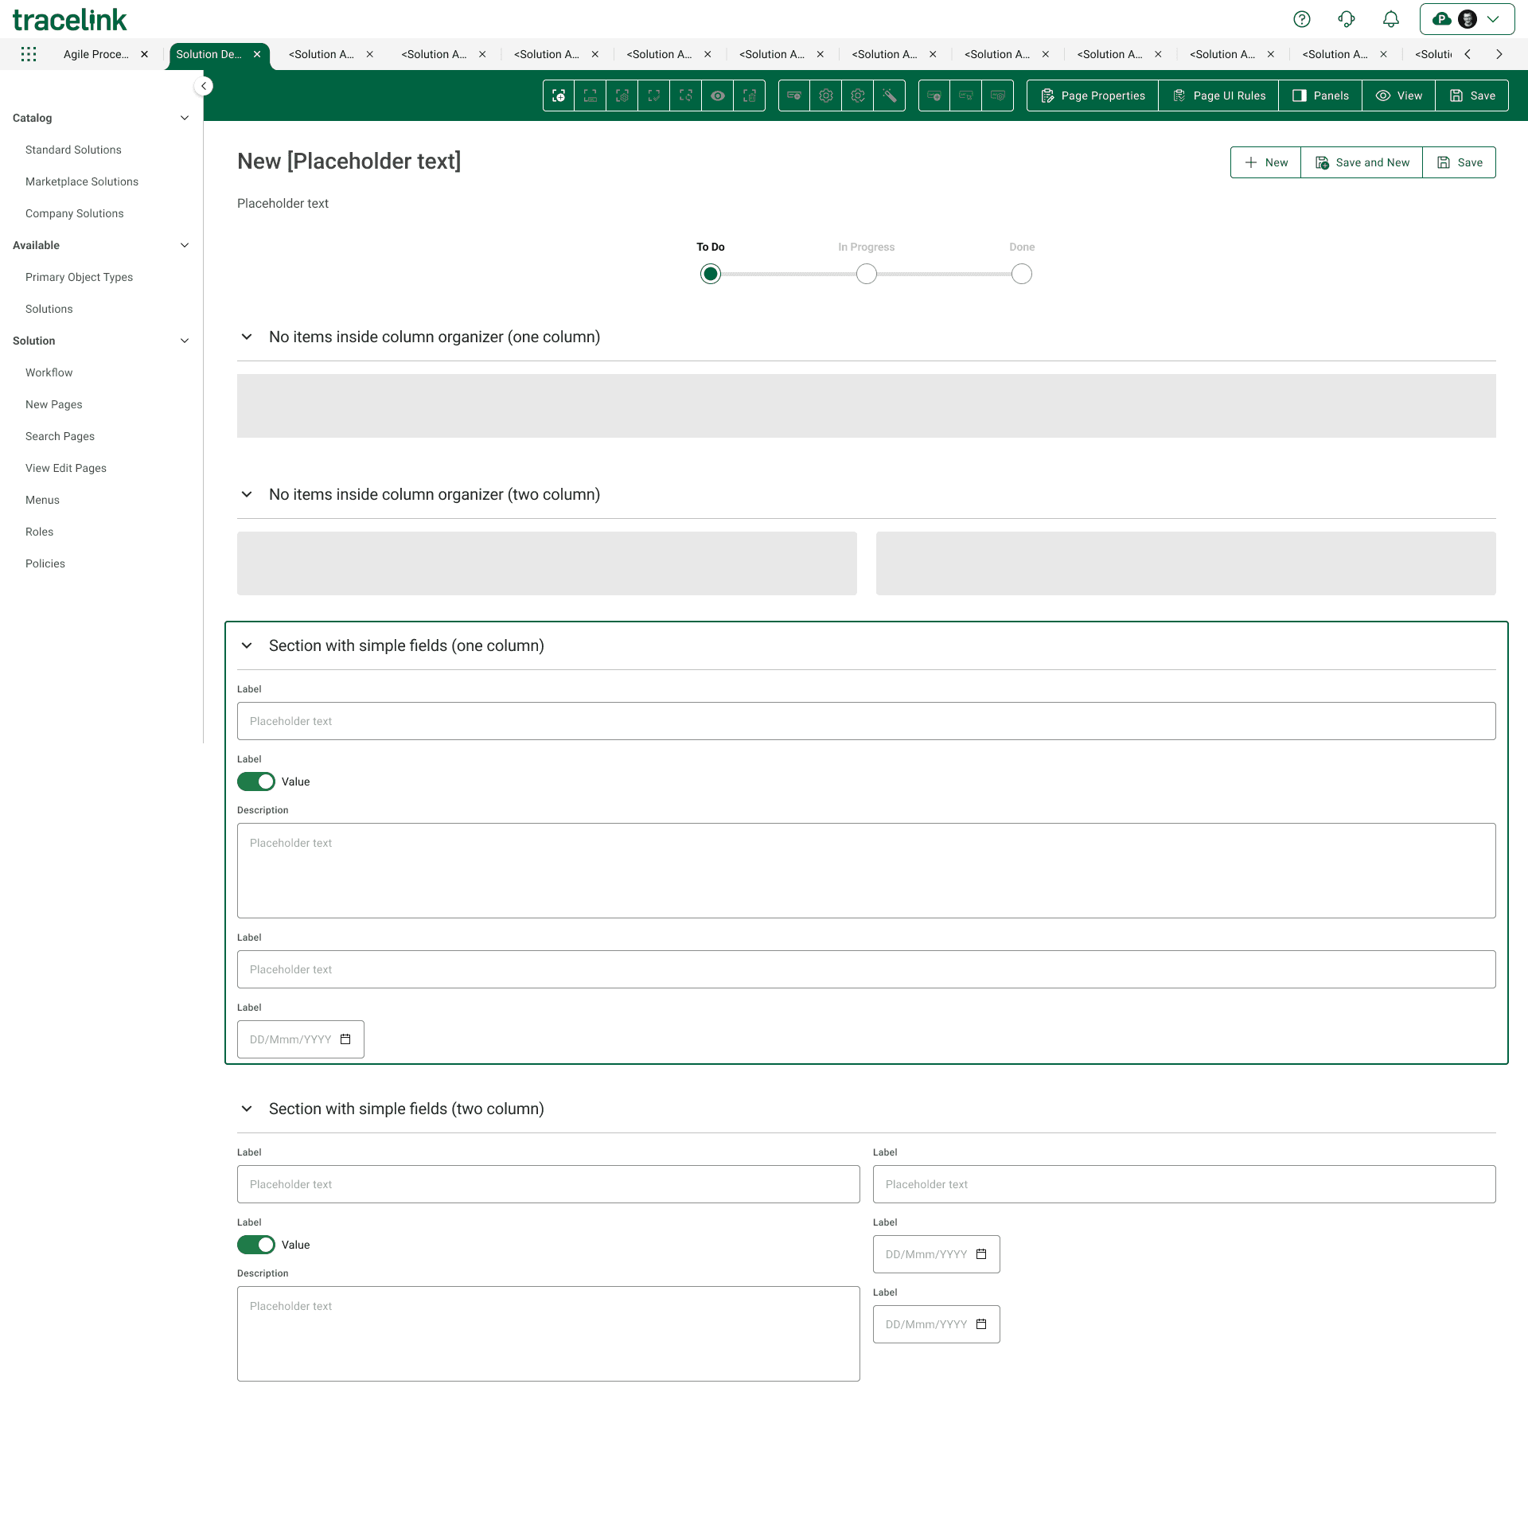The height and width of the screenshot is (1528, 1528).
Task: Collapse the Catalog sidebar group
Action: coord(185,118)
